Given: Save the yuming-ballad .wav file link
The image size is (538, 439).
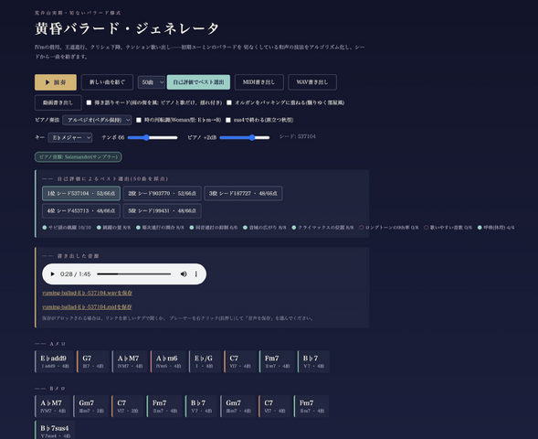Looking at the screenshot, I should pos(87,293).
